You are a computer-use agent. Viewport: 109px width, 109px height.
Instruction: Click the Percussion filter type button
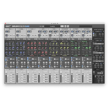(61, 63)
